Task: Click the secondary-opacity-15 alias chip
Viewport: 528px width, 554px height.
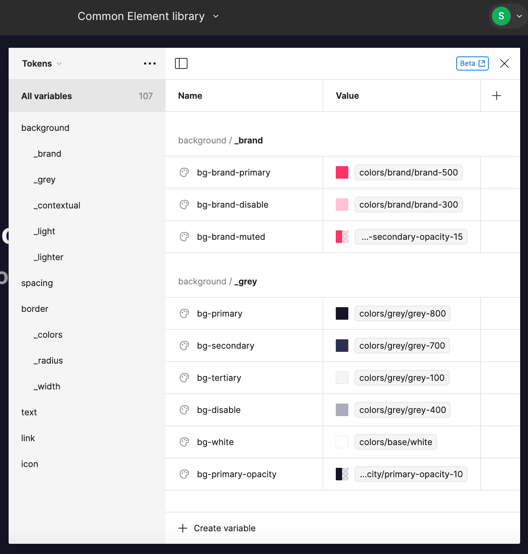Action: click(x=411, y=237)
